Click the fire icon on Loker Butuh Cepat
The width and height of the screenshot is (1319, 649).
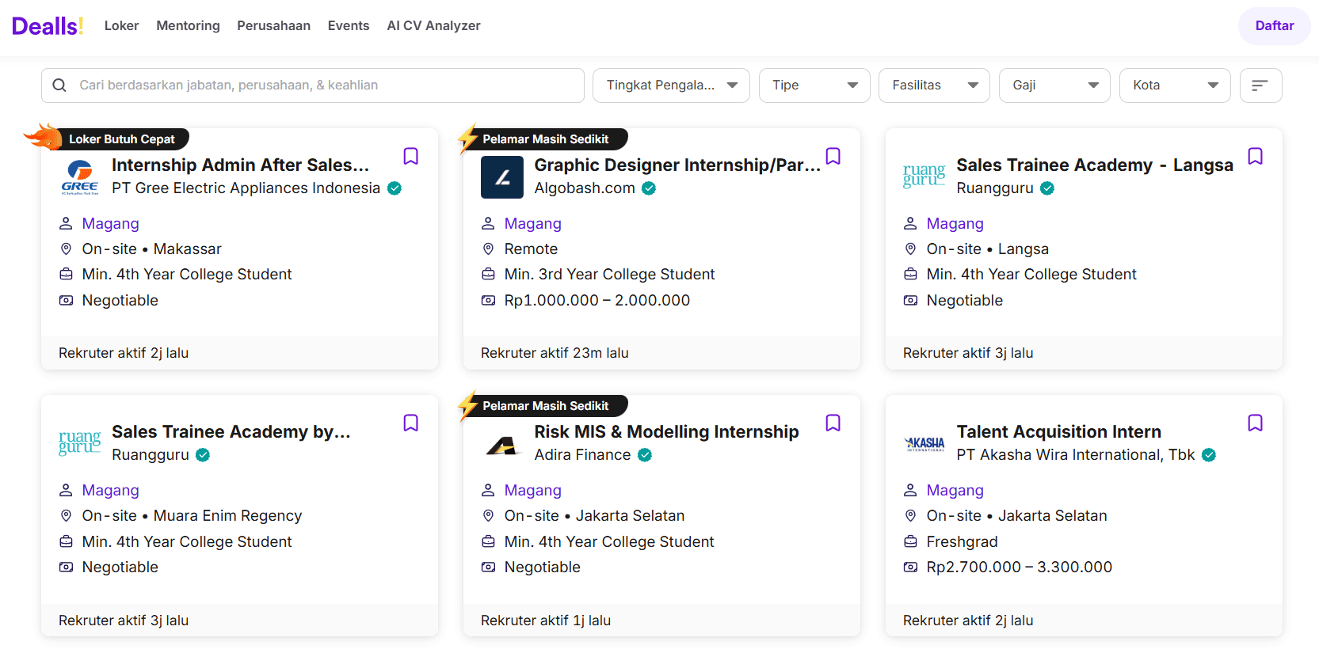click(43, 136)
